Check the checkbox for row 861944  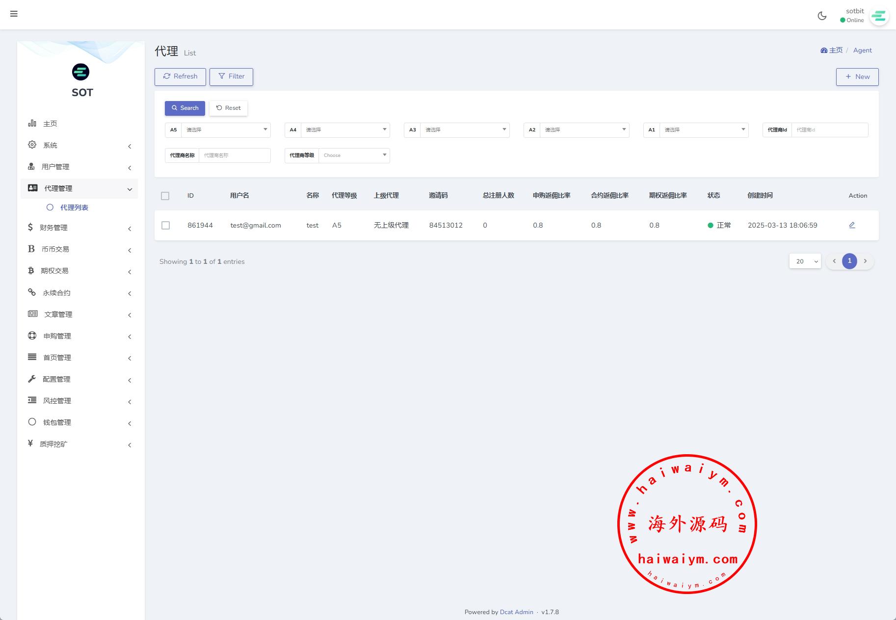pos(166,226)
